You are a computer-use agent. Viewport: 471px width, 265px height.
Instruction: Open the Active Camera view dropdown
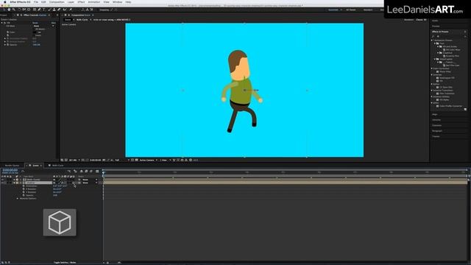click(x=148, y=160)
